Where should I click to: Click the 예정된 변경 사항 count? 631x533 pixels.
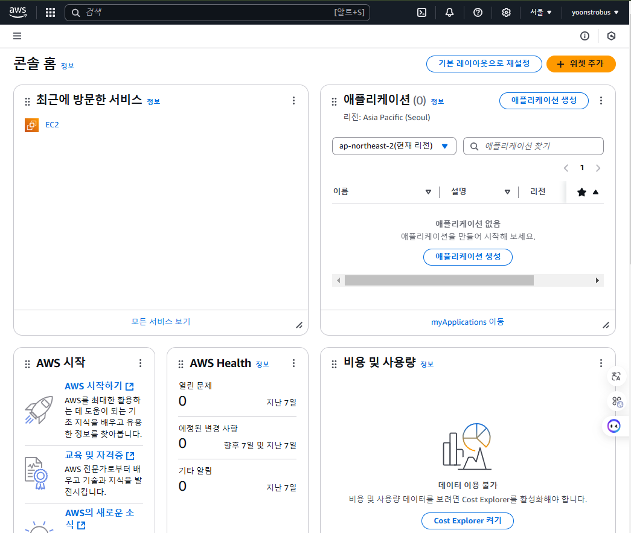pyautogui.click(x=182, y=443)
